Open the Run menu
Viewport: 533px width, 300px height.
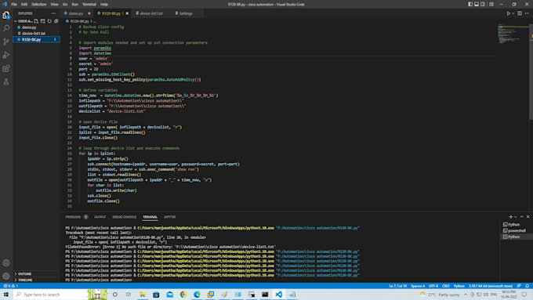(74, 5)
